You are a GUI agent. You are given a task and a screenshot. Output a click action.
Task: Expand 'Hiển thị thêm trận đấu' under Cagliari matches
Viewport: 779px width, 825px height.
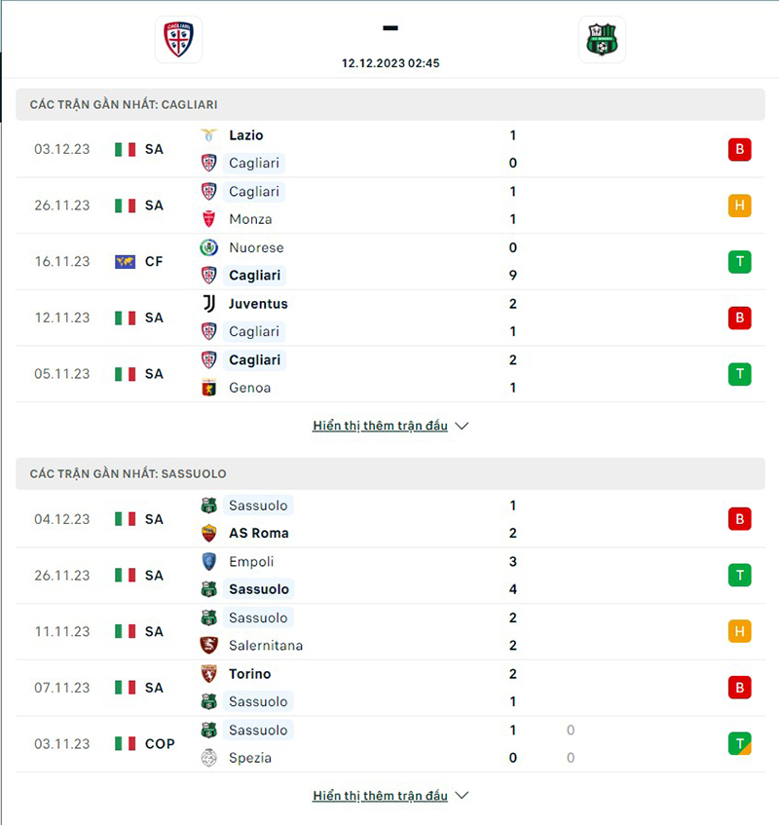380,426
